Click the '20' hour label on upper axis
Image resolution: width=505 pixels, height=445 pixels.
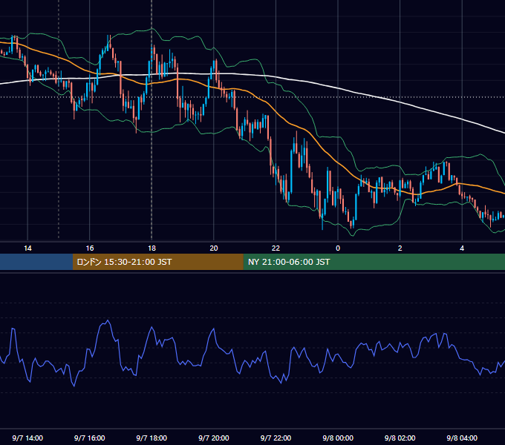point(214,248)
